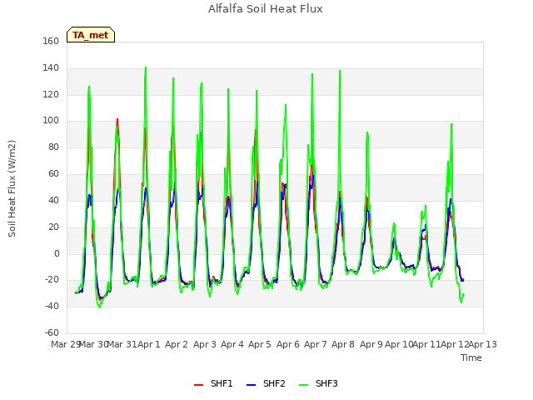Click the TA_met annotation label

[x=91, y=35]
